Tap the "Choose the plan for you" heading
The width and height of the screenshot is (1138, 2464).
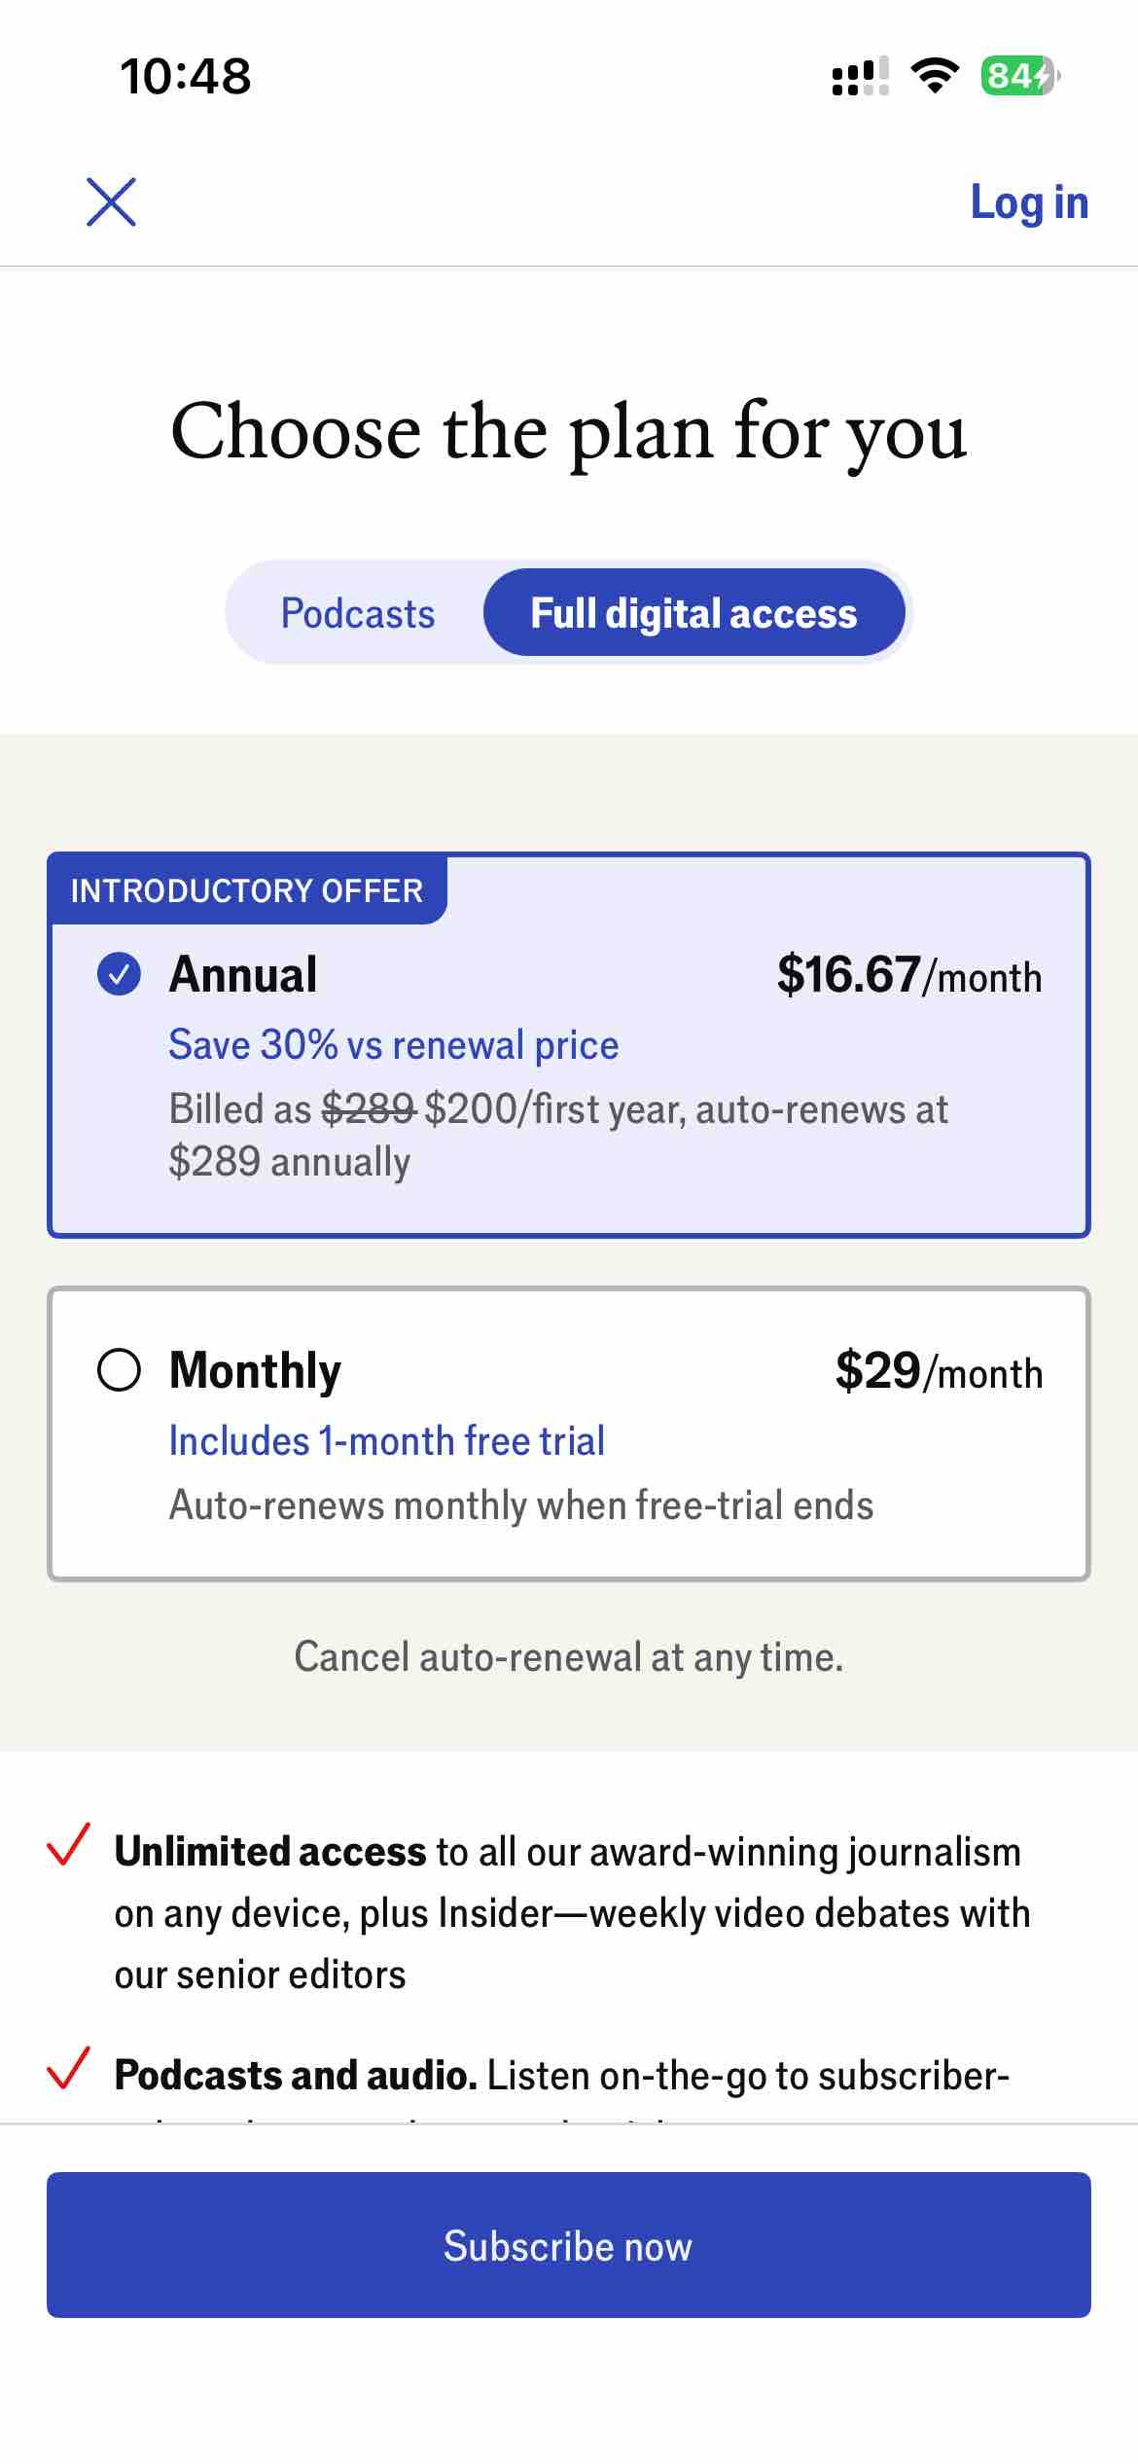(569, 431)
